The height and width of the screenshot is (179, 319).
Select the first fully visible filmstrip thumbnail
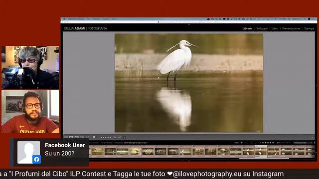tap(98, 151)
